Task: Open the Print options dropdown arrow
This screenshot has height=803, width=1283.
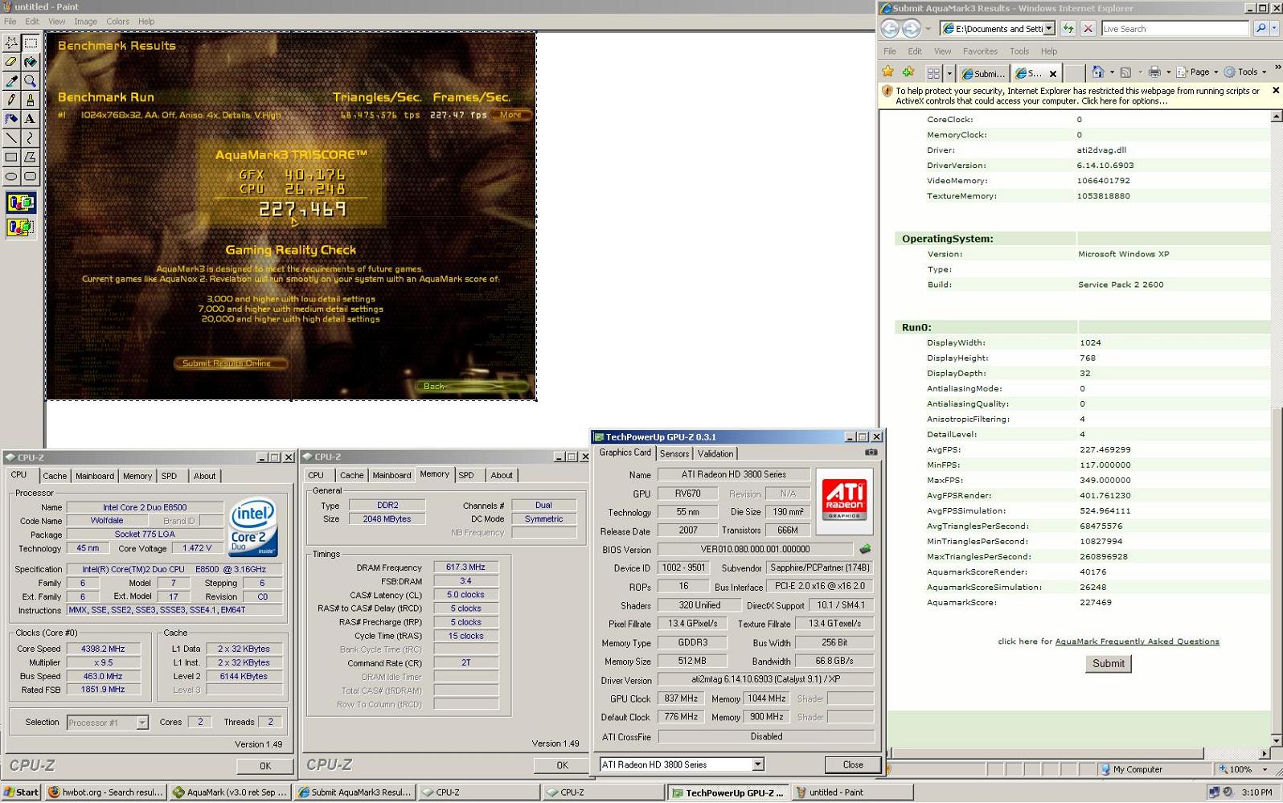Action: point(1168,72)
